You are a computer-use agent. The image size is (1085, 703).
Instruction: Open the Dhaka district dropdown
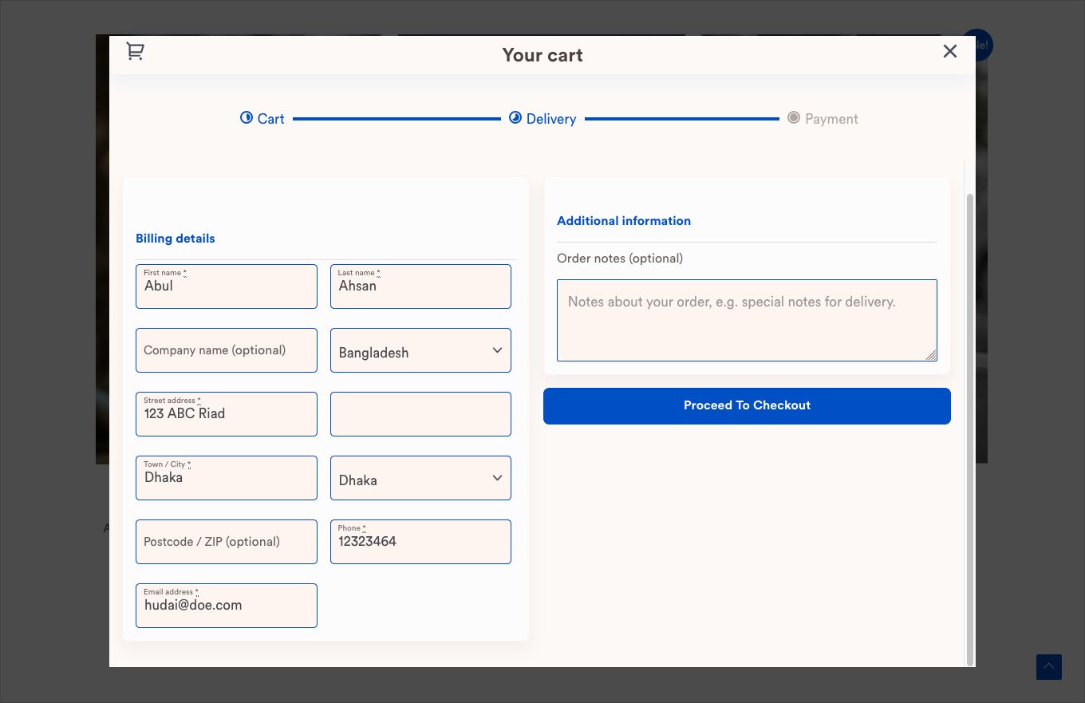pos(420,478)
